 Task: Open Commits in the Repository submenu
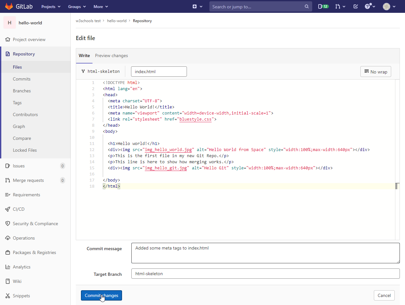(22, 79)
